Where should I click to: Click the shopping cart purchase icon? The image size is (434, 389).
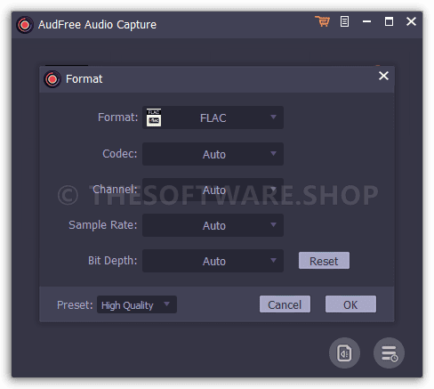click(323, 21)
